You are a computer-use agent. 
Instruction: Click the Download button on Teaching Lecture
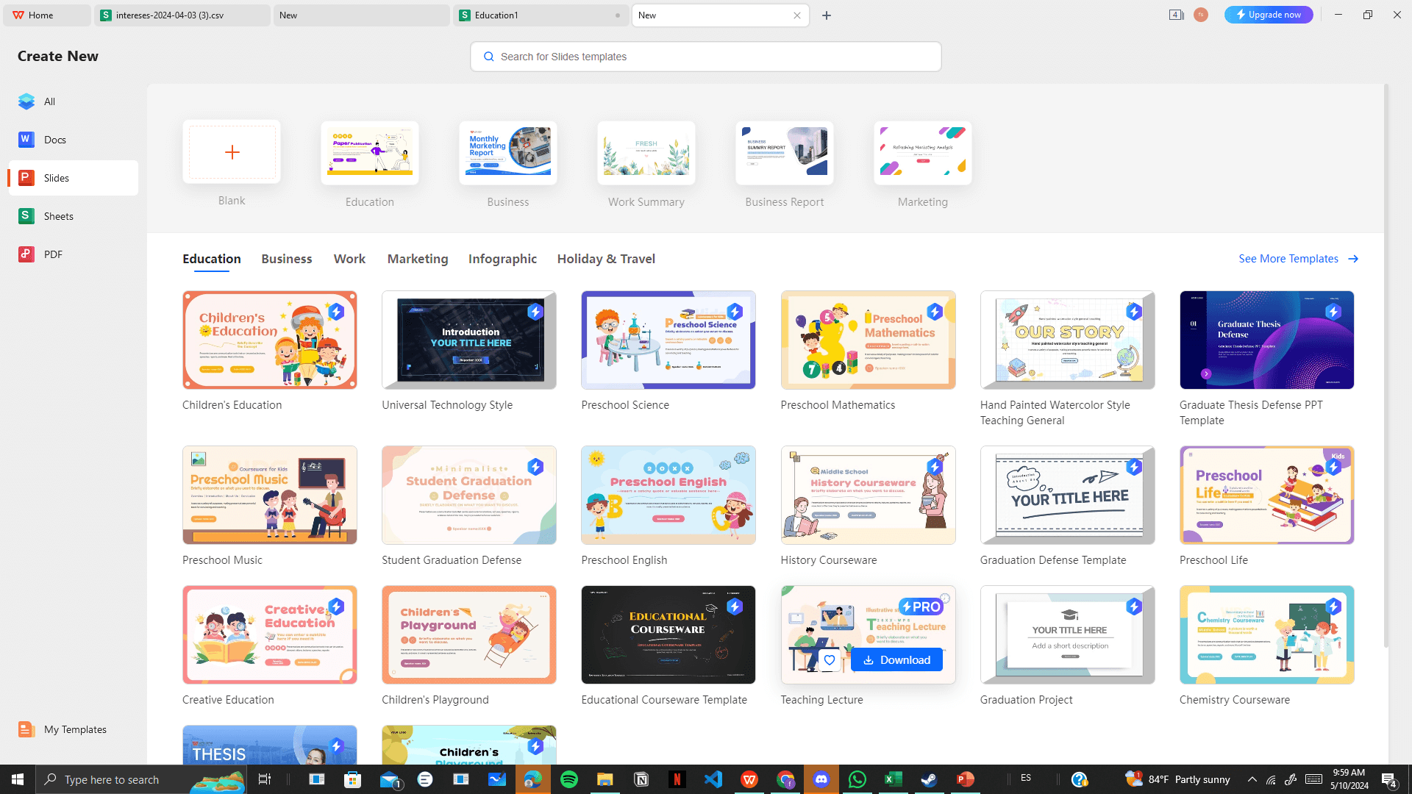point(896,660)
